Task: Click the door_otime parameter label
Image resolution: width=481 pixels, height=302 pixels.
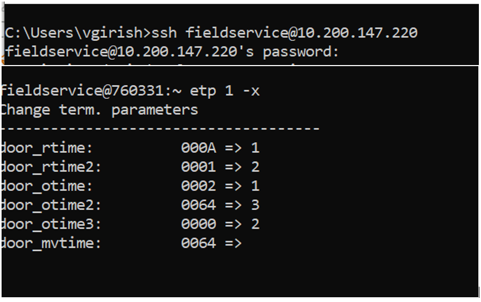Action: point(47,186)
